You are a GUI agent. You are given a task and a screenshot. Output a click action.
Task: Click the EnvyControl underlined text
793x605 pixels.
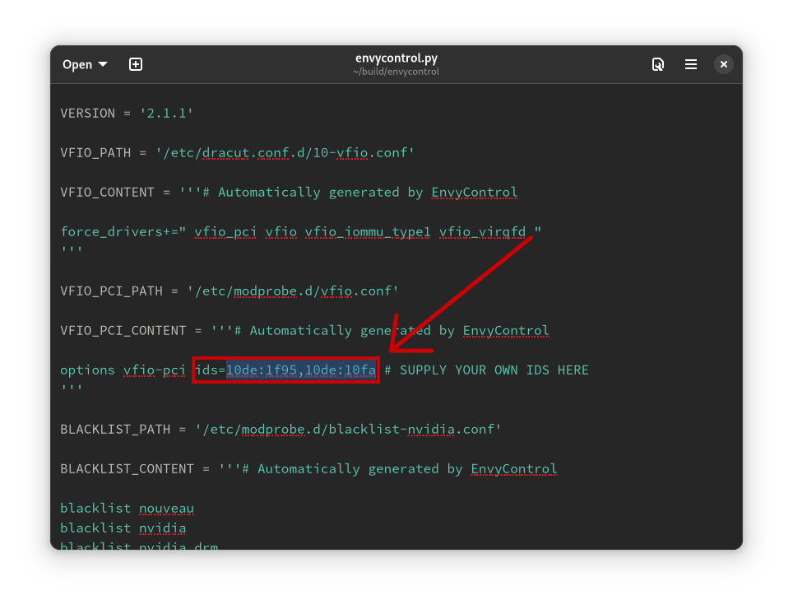pyautogui.click(x=474, y=192)
